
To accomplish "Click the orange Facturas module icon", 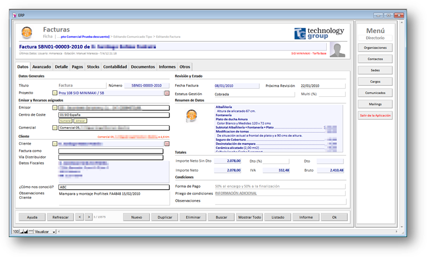I will click(x=26, y=33).
